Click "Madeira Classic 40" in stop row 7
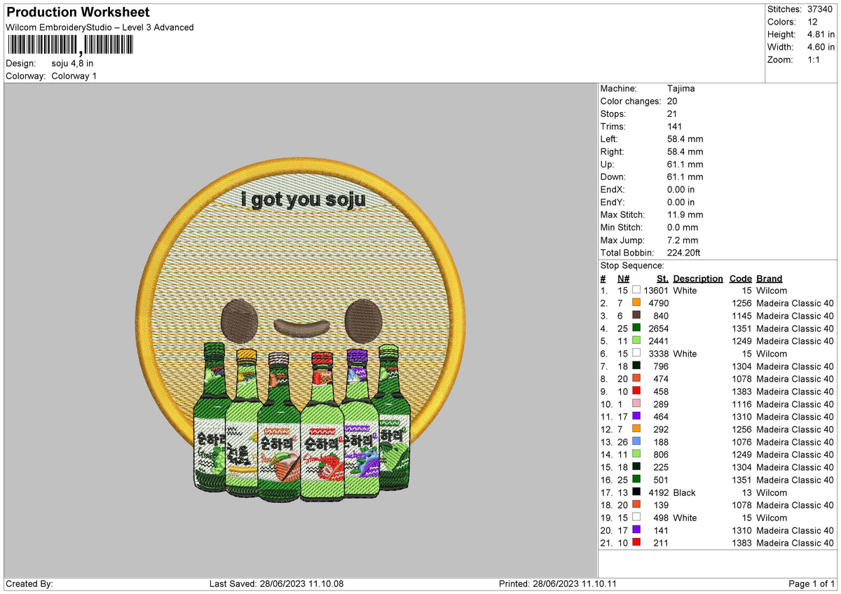 click(795, 366)
